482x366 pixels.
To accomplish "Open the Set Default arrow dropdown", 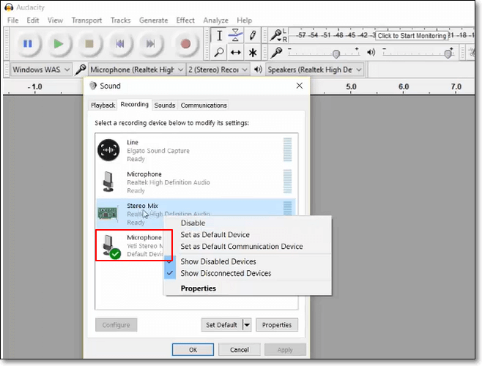I will (x=247, y=325).
